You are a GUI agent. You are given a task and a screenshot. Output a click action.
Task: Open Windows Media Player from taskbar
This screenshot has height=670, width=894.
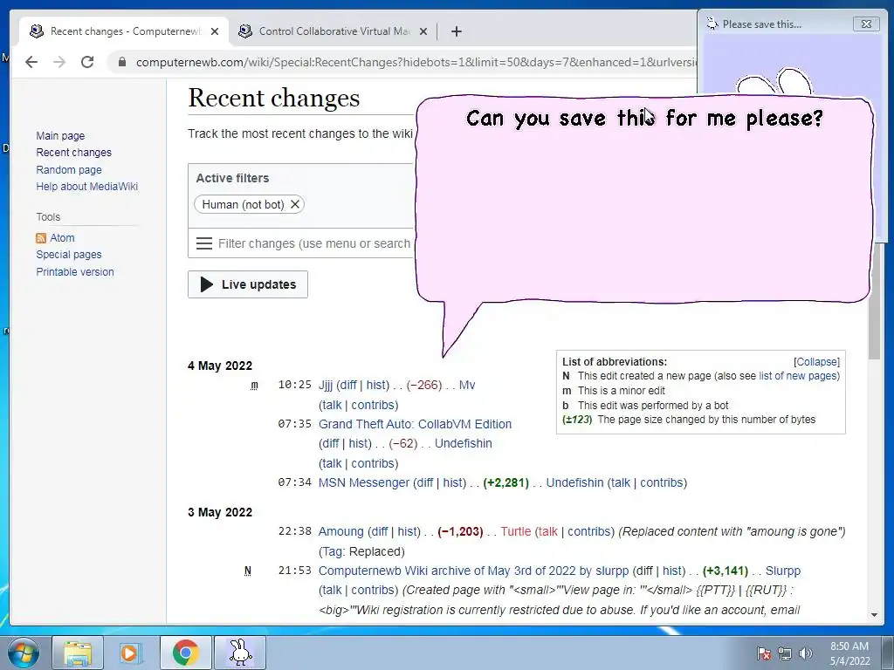point(129,653)
